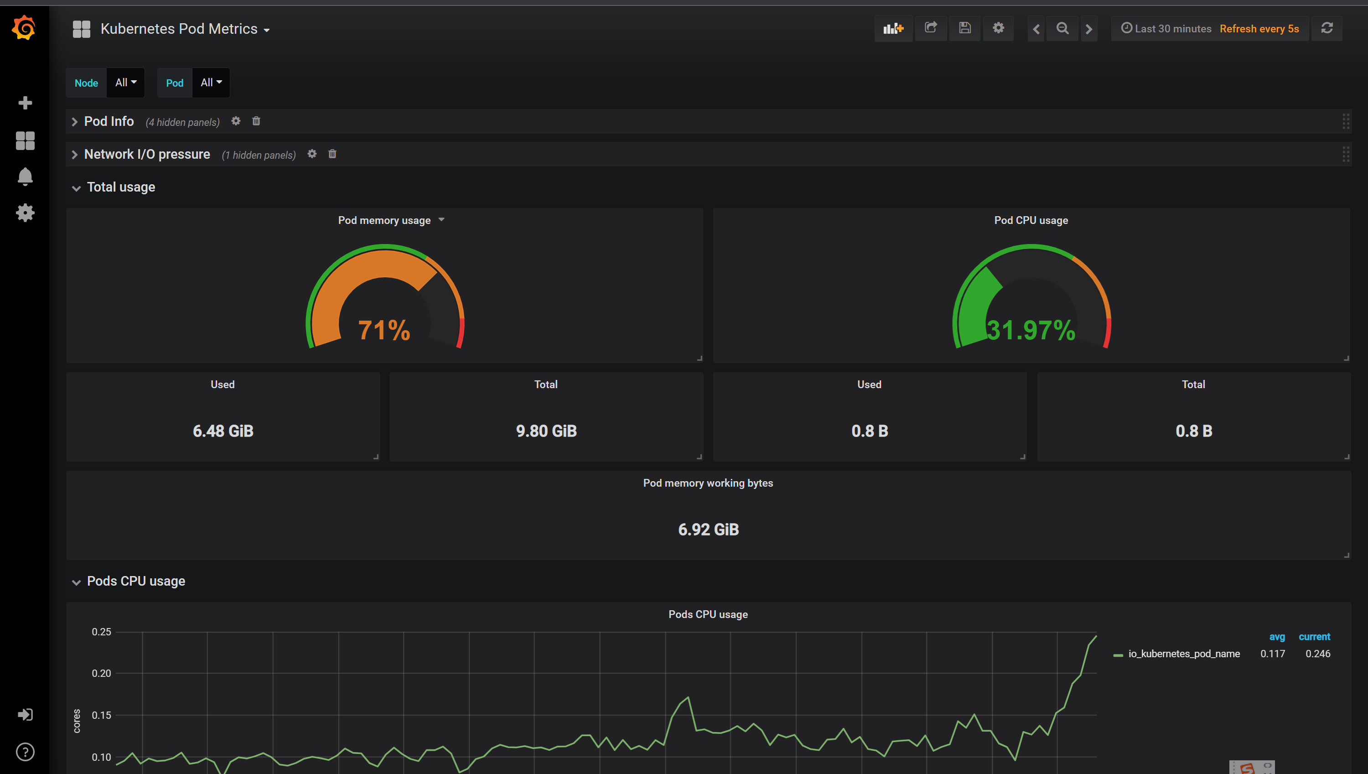The width and height of the screenshot is (1368, 774).
Task: Click the dashboard grid icon beside title
Action: coord(81,29)
